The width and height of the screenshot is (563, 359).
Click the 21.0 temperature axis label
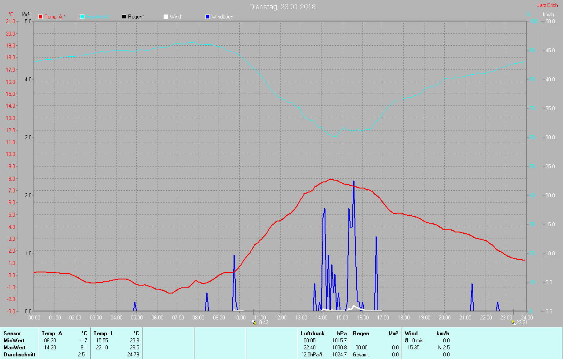[x=10, y=21]
